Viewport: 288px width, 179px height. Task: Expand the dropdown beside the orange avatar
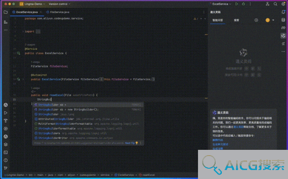click(x=273, y=20)
